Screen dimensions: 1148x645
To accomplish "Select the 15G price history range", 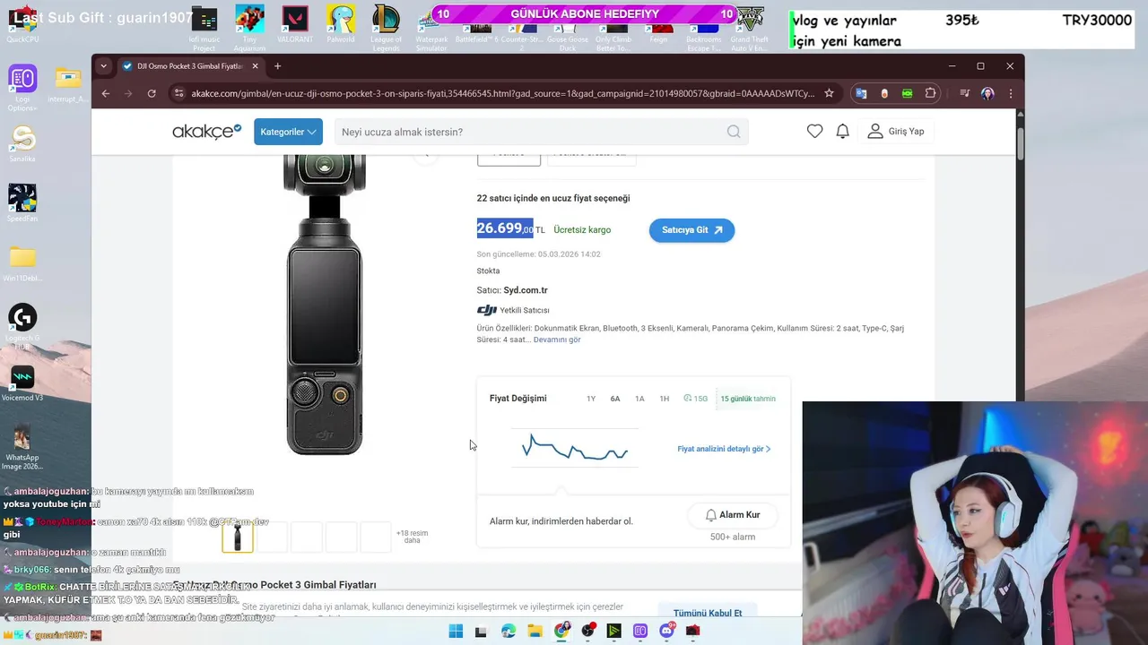I will pos(695,399).
